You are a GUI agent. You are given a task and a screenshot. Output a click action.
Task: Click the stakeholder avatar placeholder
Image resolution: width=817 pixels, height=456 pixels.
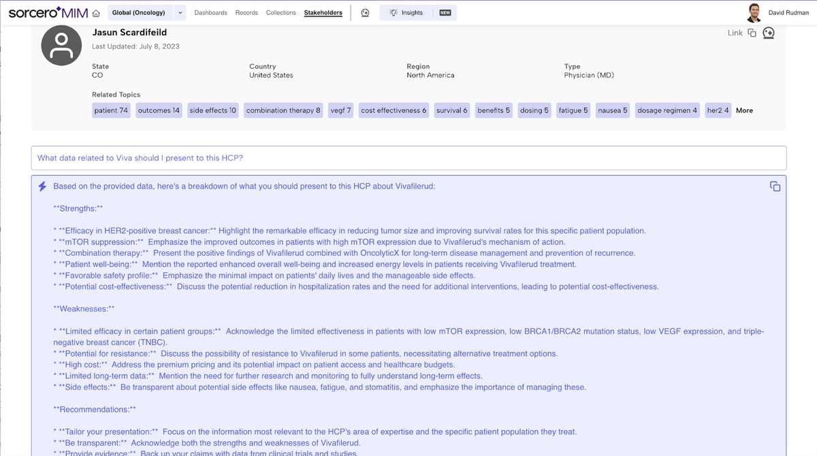pos(62,46)
